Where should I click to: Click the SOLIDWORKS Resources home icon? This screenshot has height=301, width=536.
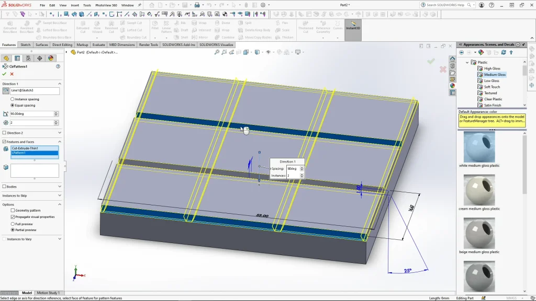(453, 59)
